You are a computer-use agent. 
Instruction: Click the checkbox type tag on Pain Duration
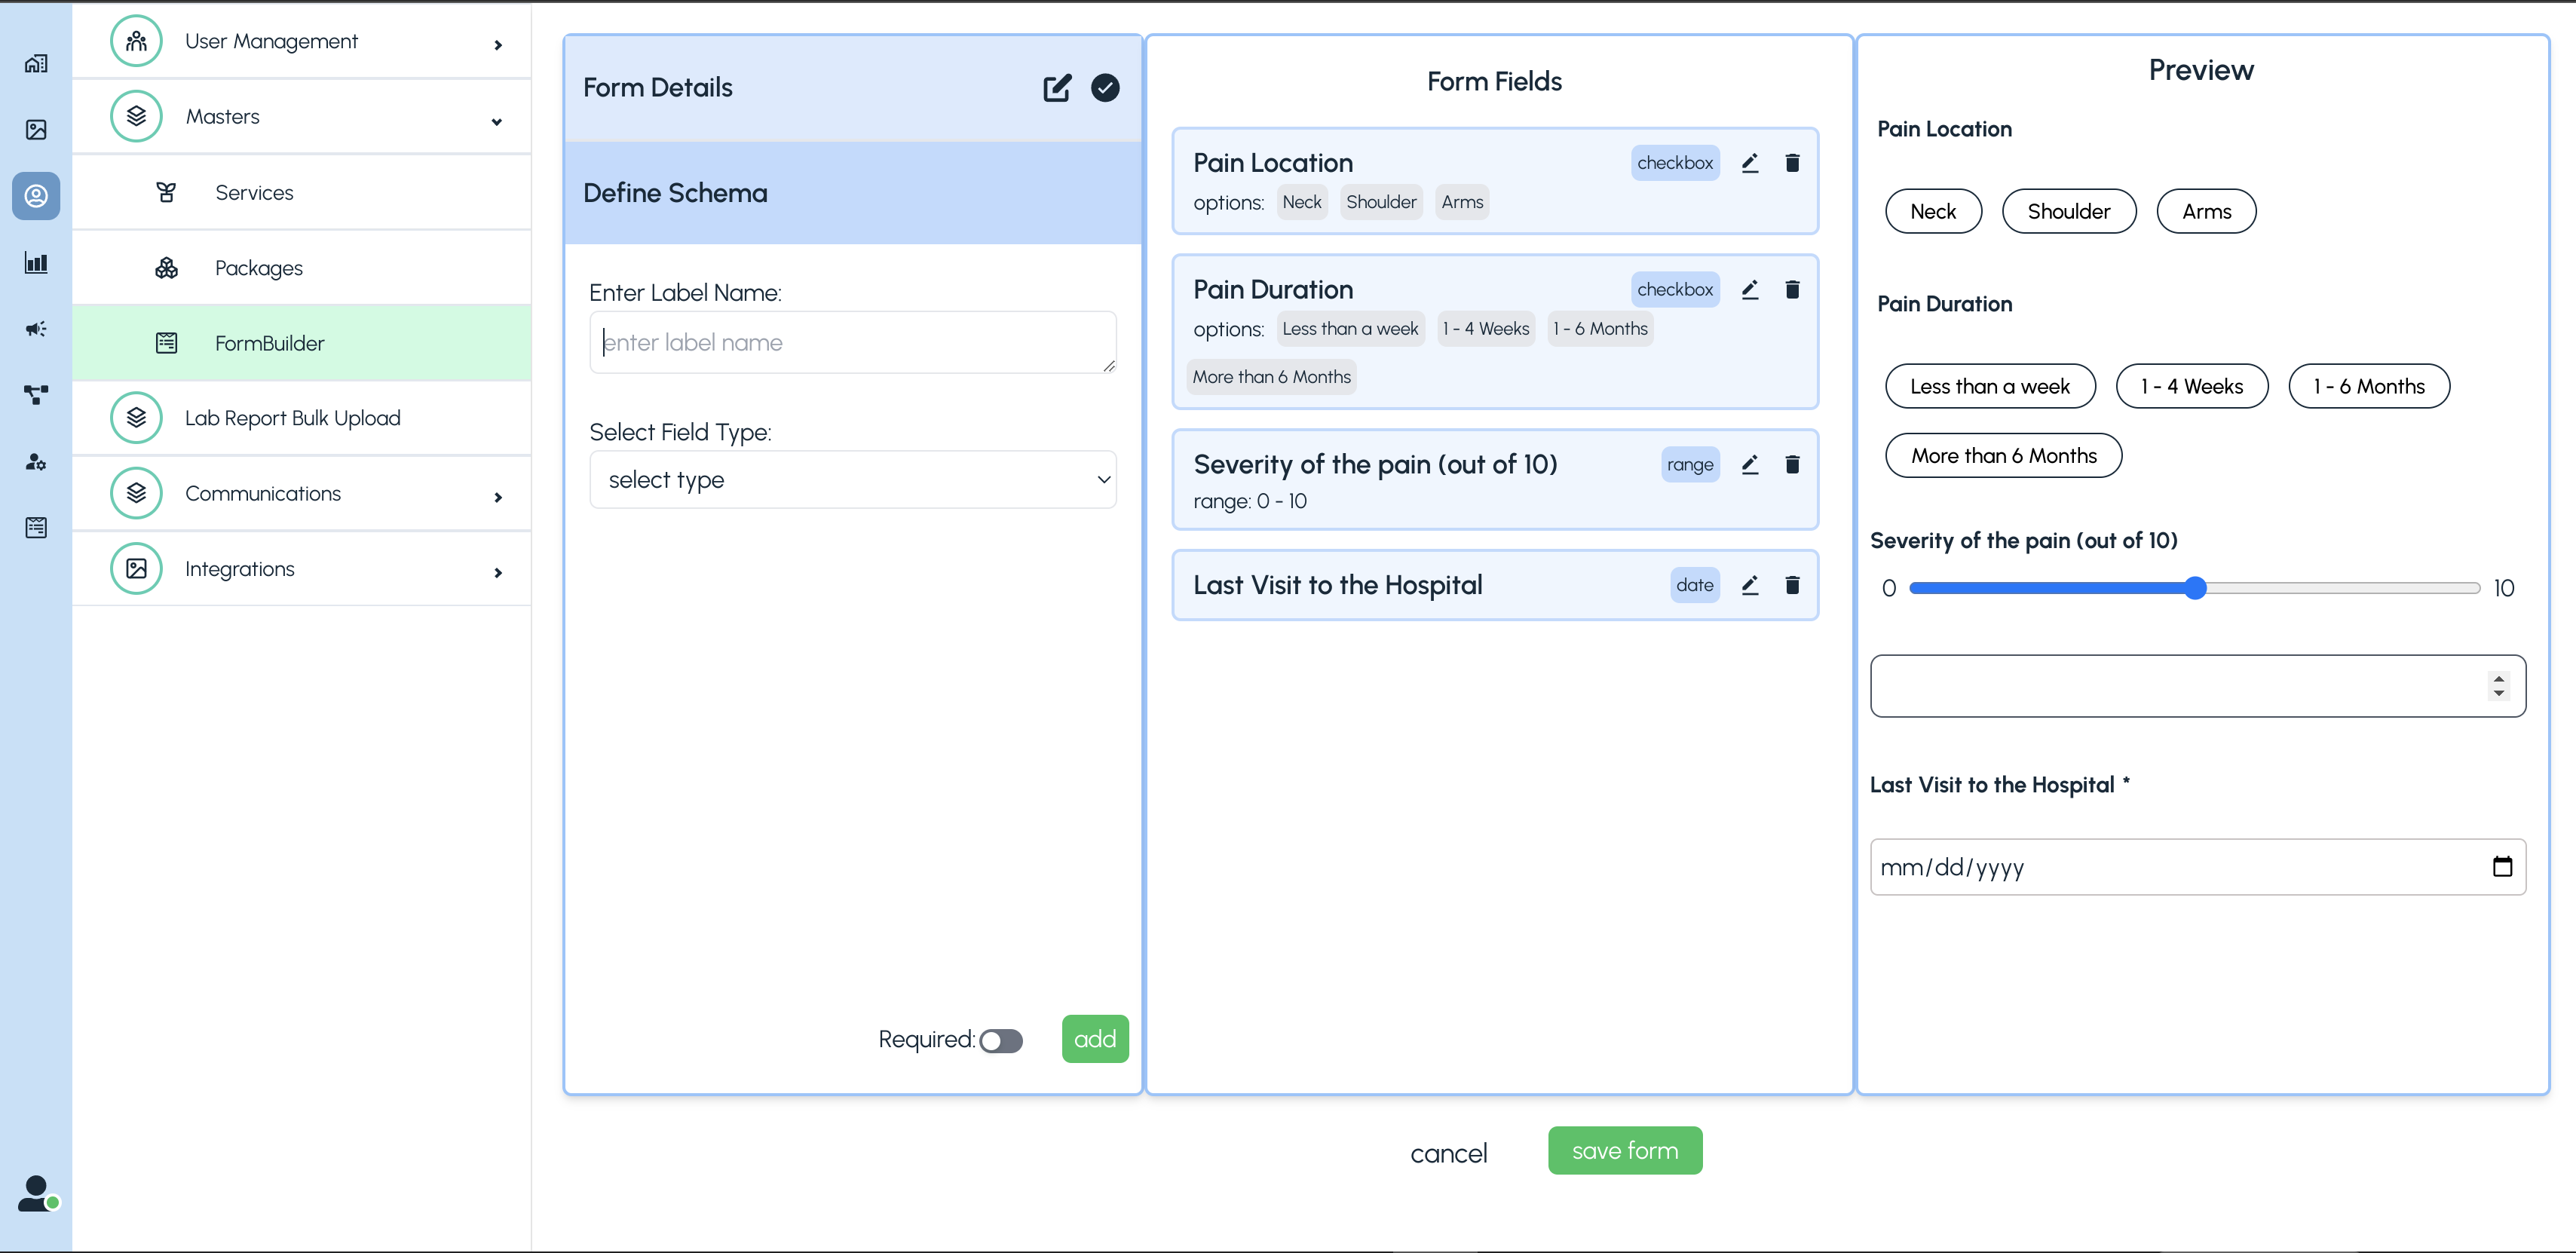1675,290
